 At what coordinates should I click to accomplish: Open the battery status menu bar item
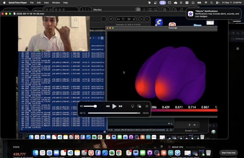199,3
